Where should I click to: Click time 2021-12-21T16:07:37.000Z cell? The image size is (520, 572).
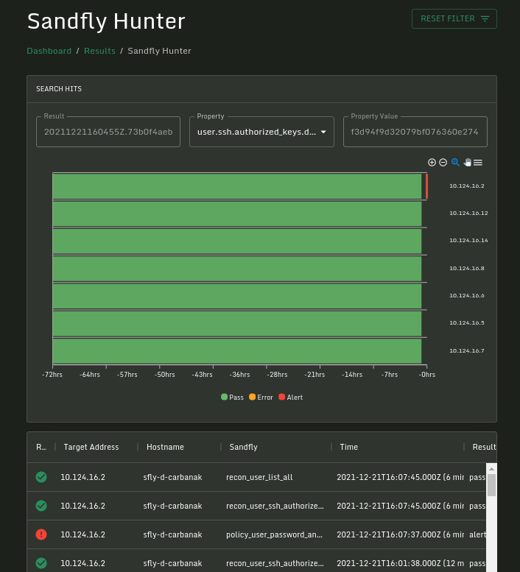pos(400,534)
